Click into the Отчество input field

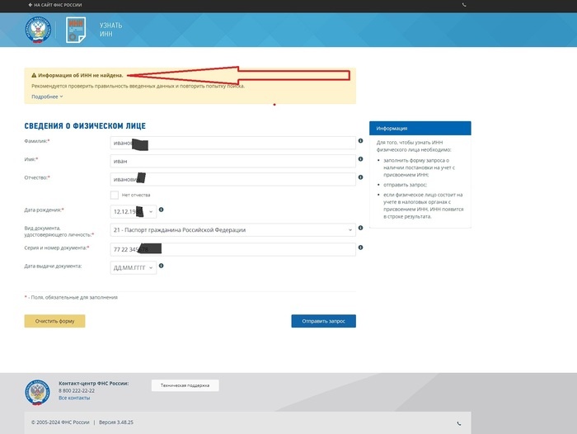pyautogui.click(x=233, y=179)
